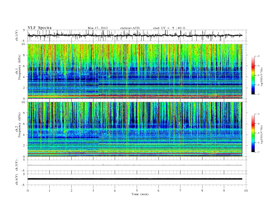Click the ch.3 waveform trace line
Viewport: 277px width, 214px height.
pyautogui.click(x=135, y=165)
